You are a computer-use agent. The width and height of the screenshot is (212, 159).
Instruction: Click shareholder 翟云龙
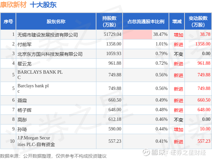pyautogui.click(x=25, y=64)
